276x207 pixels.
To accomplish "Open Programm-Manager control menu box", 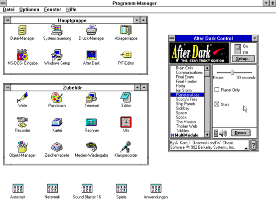I will [3, 3].
